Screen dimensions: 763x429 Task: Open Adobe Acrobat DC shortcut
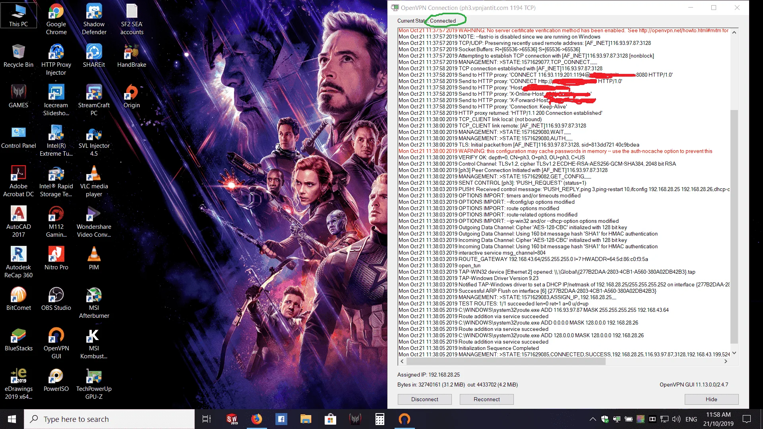point(18,181)
